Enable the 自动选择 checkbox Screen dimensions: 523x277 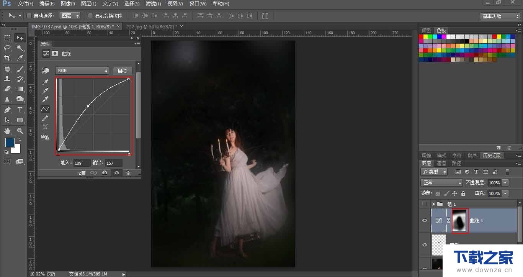pyautogui.click(x=29, y=16)
